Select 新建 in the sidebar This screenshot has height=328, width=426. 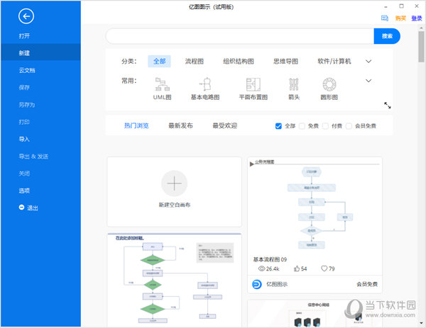(x=40, y=53)
